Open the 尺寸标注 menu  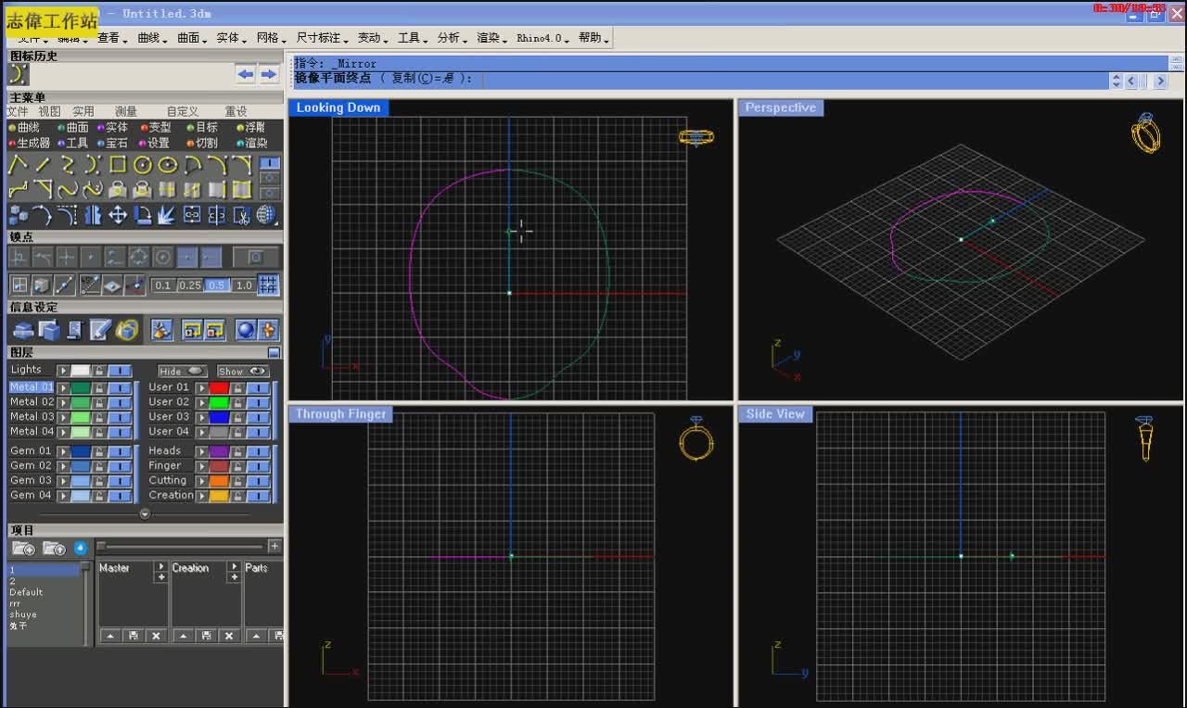320,38
